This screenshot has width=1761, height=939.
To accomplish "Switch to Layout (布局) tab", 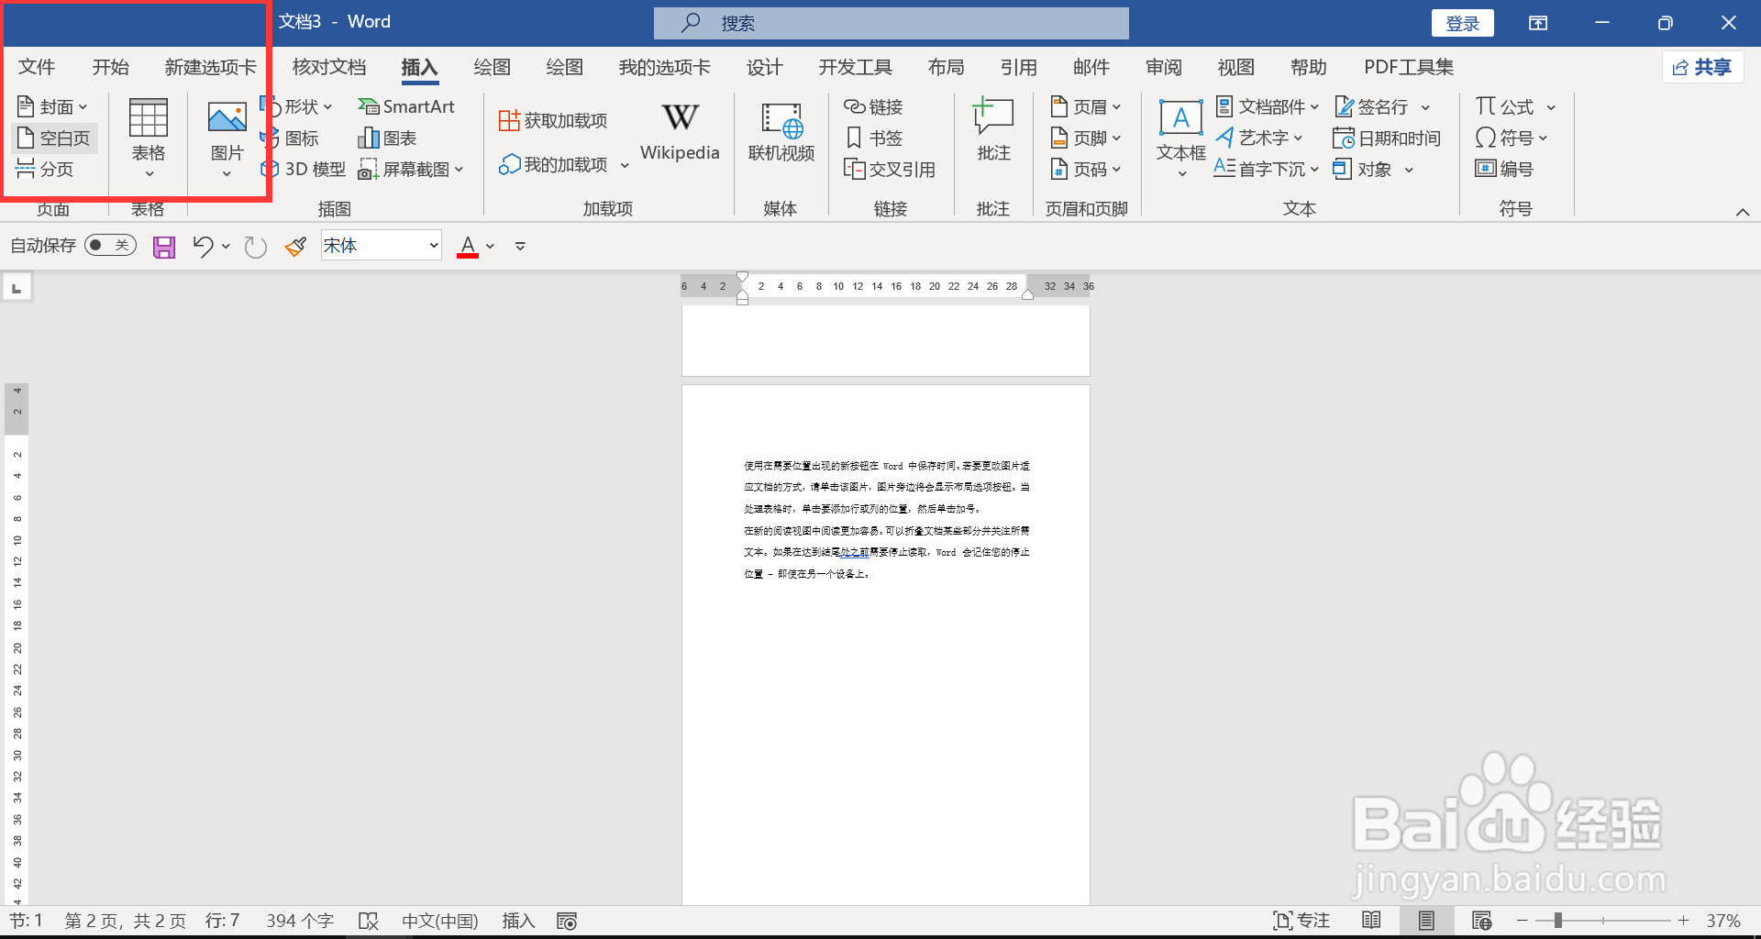I will (x=946, y=67).
